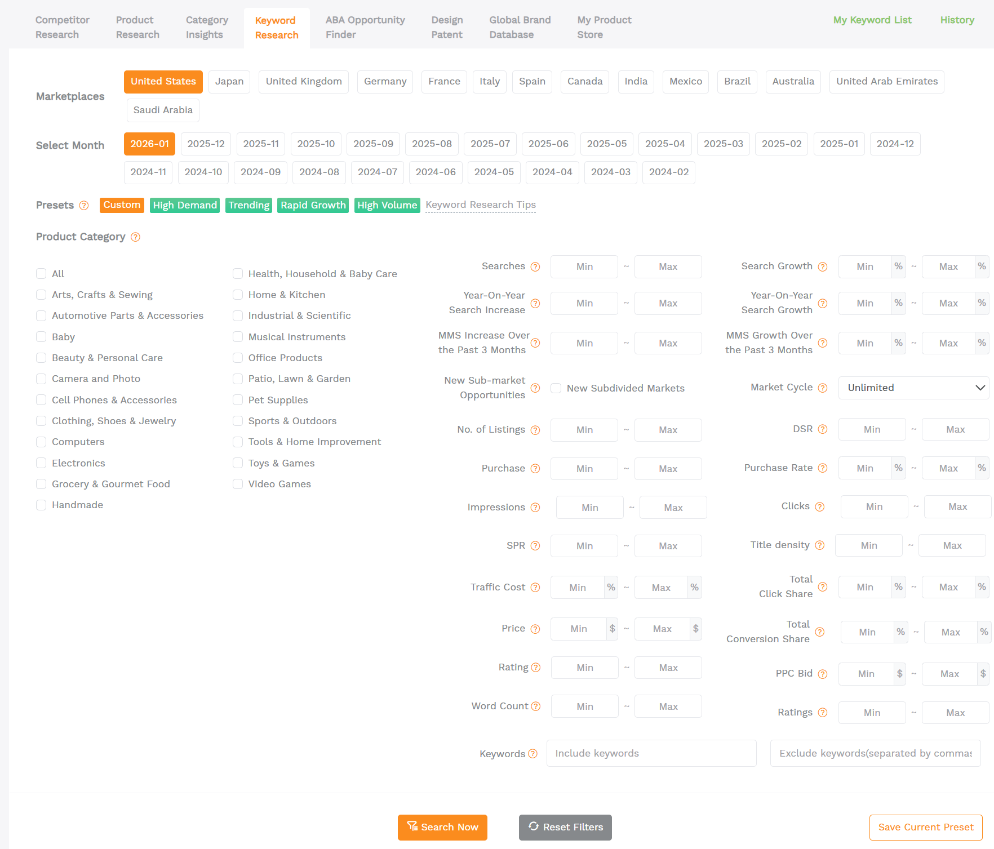
Task: Click the Keywords help icon
Action: point(533,753)
